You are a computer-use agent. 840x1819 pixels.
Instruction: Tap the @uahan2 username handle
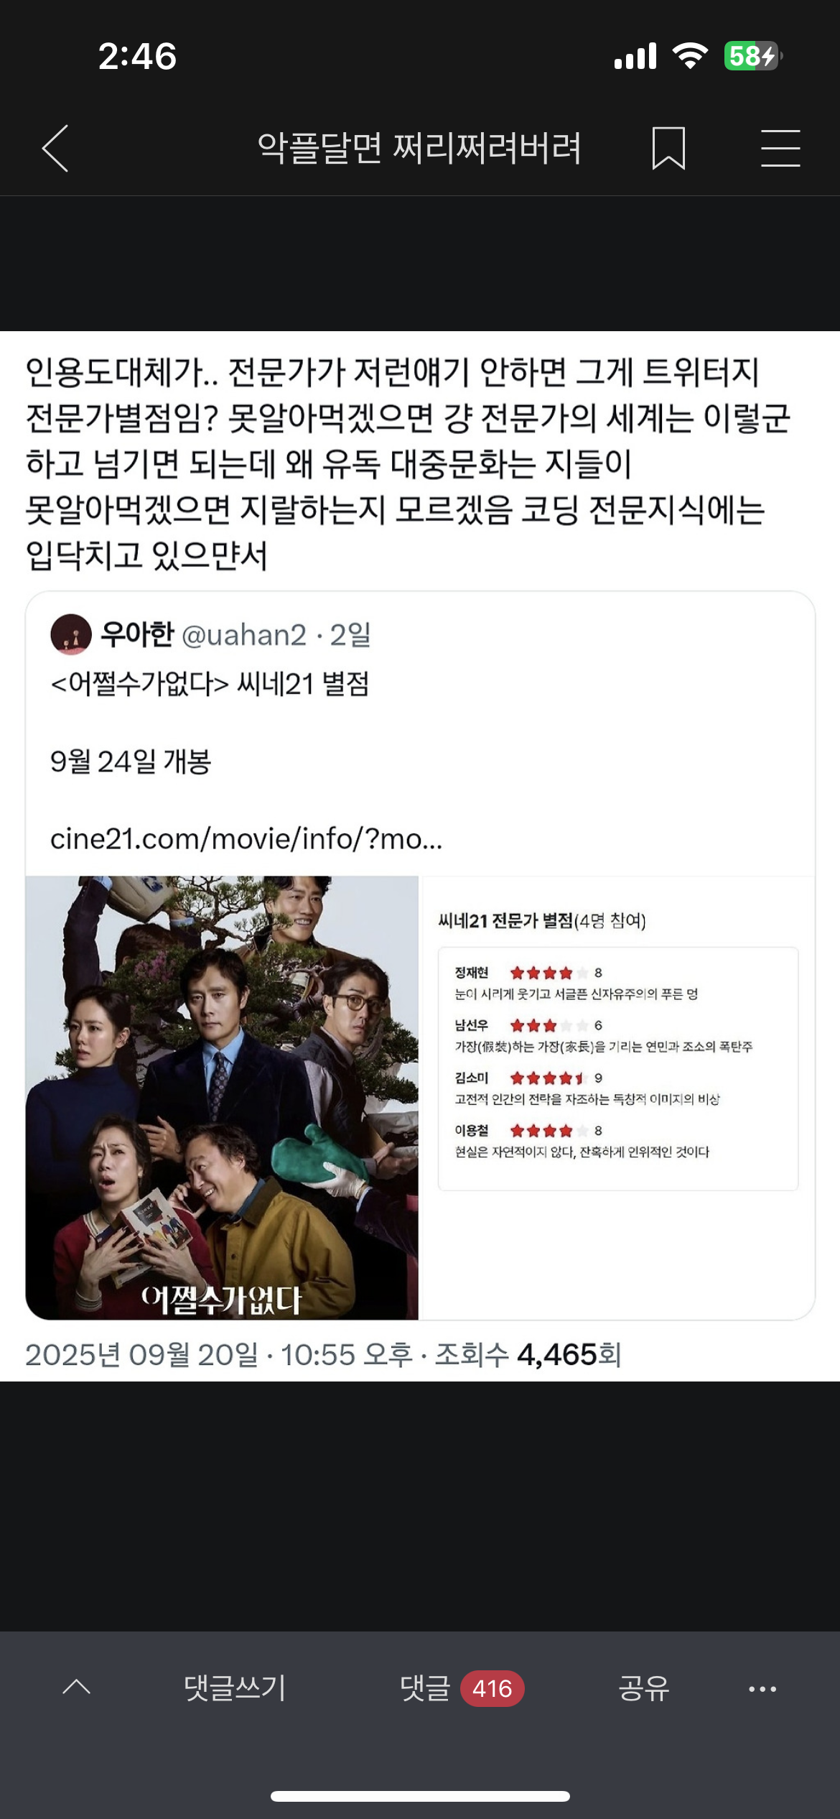[x=244, y=635]
